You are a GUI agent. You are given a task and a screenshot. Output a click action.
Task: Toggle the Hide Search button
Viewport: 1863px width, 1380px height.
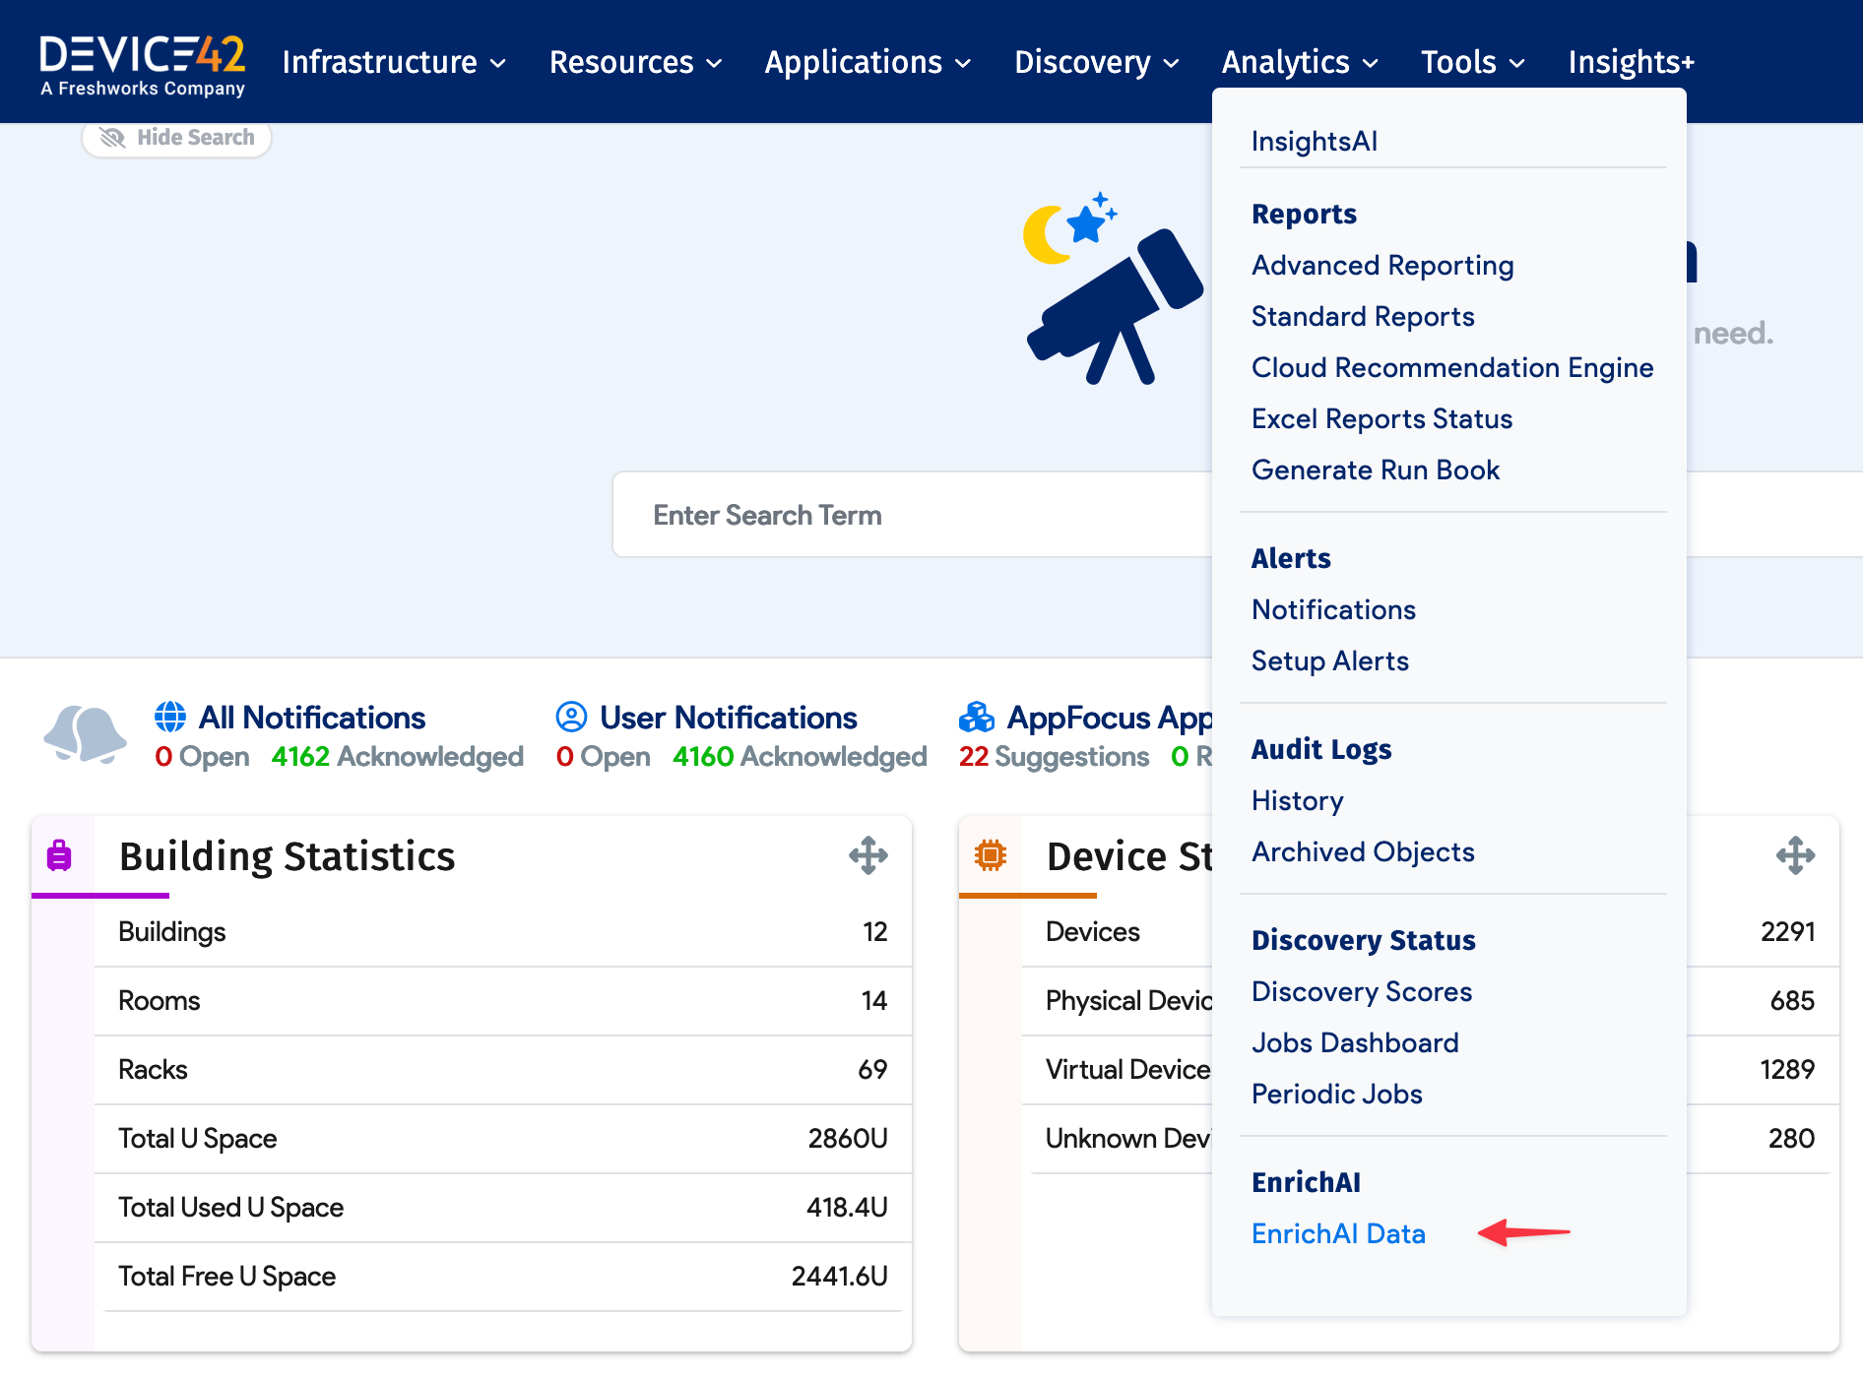point(177,138)
